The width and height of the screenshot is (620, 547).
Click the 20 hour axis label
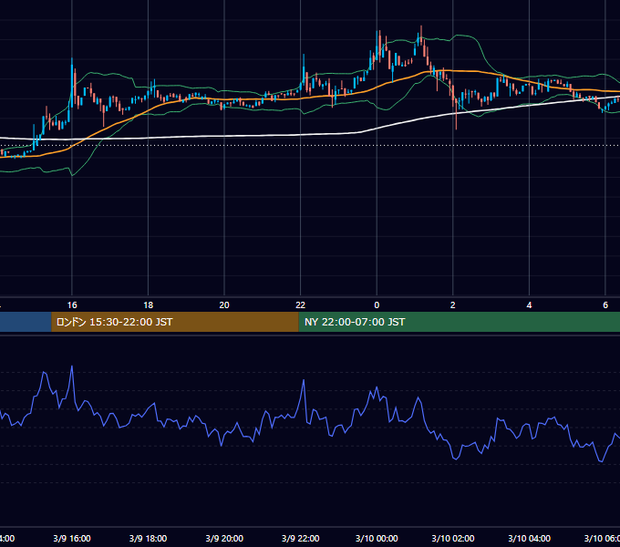click(224, 305)
